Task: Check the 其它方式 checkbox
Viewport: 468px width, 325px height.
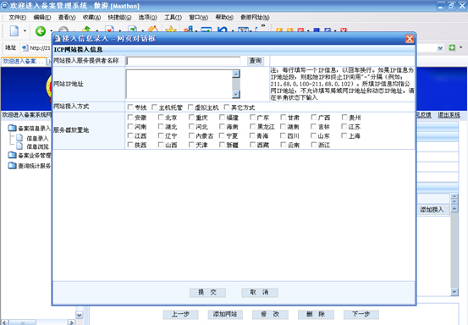Action: [x=227, y=107]
